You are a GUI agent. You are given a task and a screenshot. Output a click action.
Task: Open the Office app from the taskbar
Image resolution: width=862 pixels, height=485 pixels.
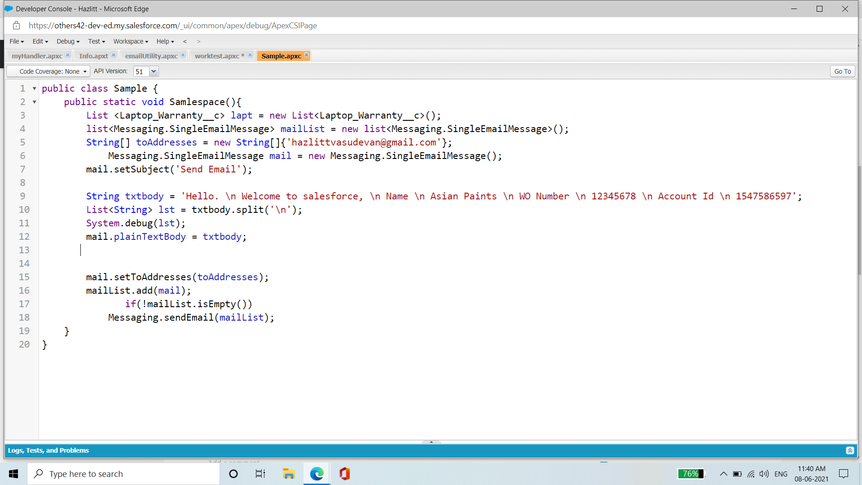[345, 473]
